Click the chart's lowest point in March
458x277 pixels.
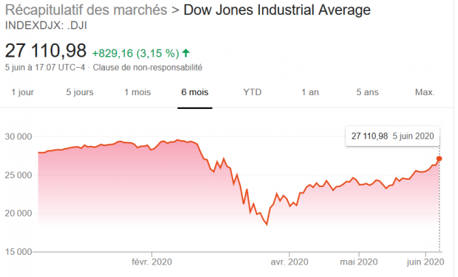[x=267, y=225]
